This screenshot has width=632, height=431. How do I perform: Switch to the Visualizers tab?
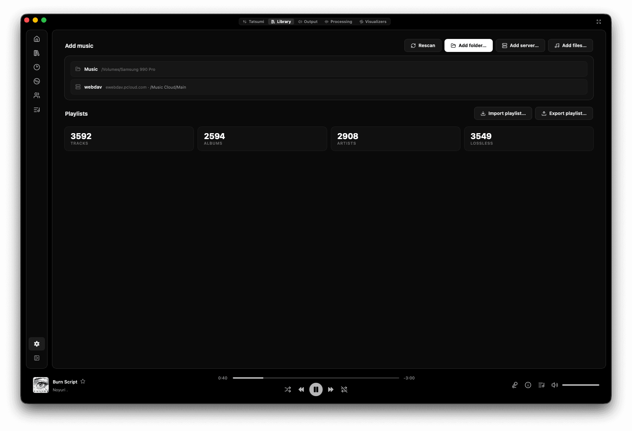coord(373,22)
